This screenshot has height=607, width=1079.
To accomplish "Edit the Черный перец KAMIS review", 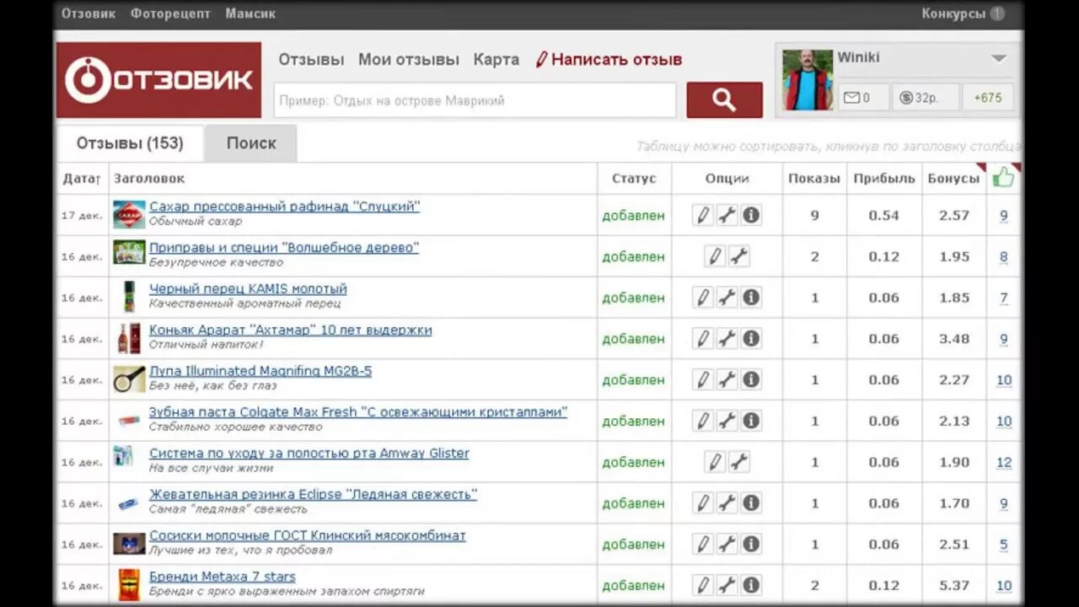I will pyautogui.click(x=703, y=297).
